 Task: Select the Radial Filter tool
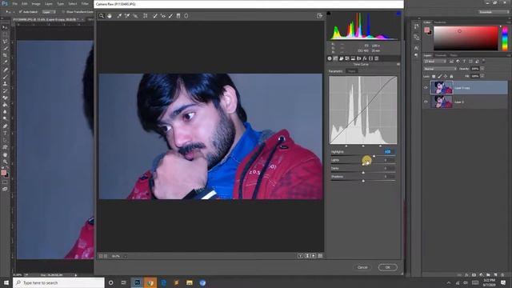pyautogui.click(x=186, y=16)
